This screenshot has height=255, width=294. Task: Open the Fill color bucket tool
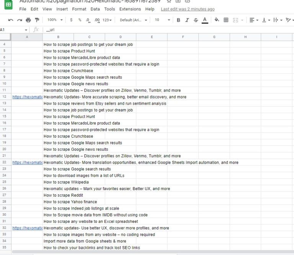pos(217,20)
